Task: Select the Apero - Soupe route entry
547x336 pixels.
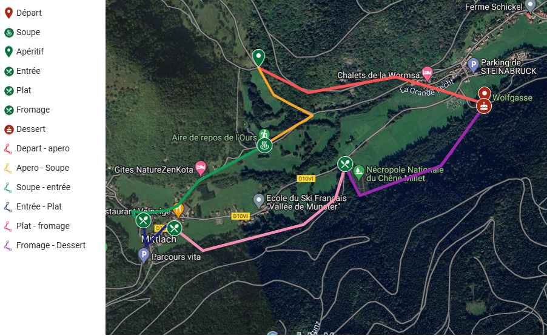Action: click(x=36, y=168)
